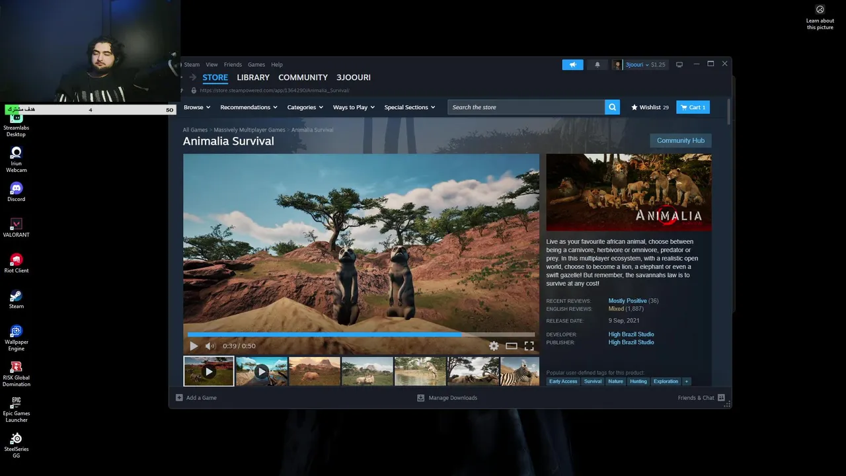Viewport: 846px width, 476px height.
Task: Open Steam announcements megaphone button
Action: pos(572,65)
